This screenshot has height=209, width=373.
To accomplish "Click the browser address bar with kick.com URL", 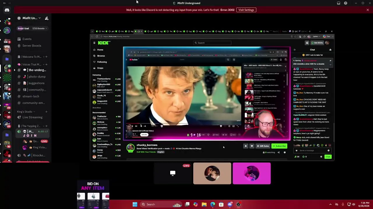I will [x=195, y=37].
